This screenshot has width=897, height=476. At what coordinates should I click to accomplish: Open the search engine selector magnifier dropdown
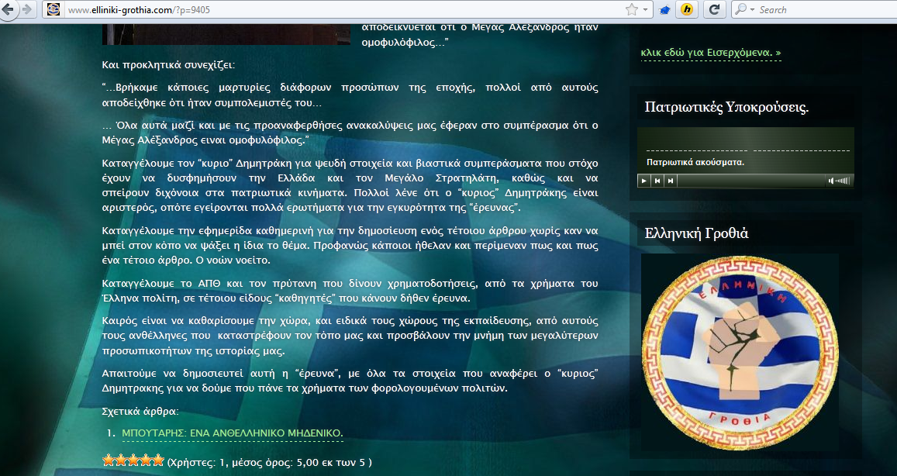(x=745, y=9)
